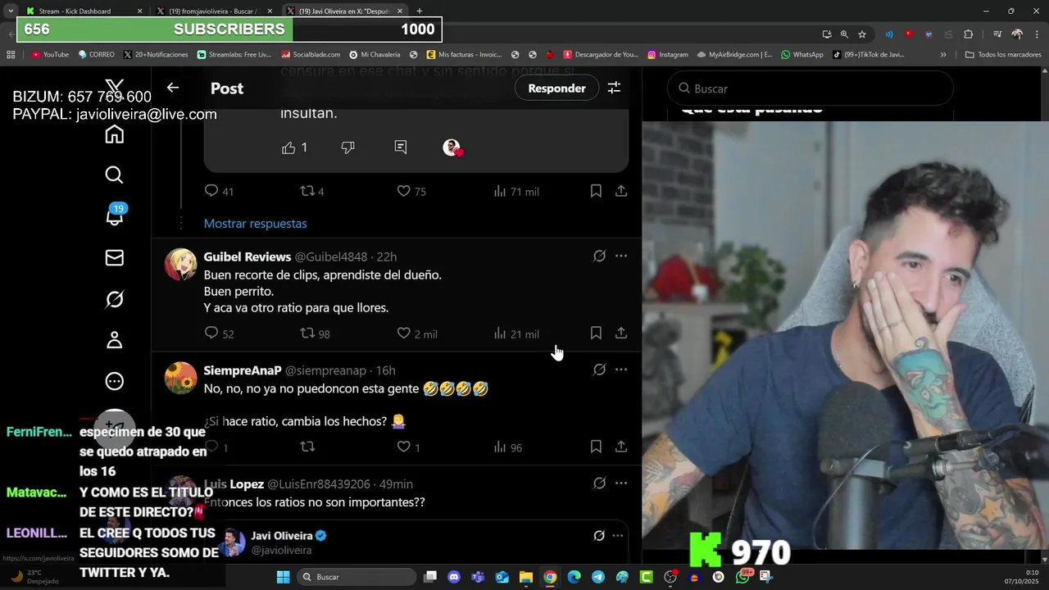This screenshot has width=1049, height=590.
Task: Explain Guibel Reviews post with Grok icon
Action: [600, 256]
